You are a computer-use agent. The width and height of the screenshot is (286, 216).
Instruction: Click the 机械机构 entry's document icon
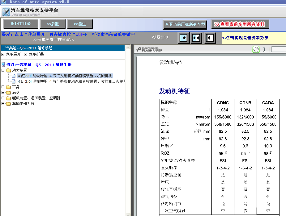[x=14, y=76]
